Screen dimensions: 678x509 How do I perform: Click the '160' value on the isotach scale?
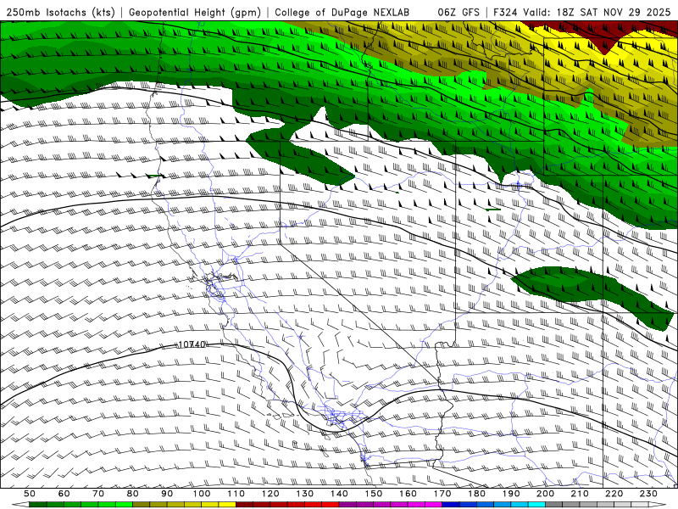(408, 494)
